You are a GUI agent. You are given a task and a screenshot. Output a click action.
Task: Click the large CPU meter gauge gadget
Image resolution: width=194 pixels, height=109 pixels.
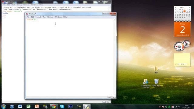(179, 47)
